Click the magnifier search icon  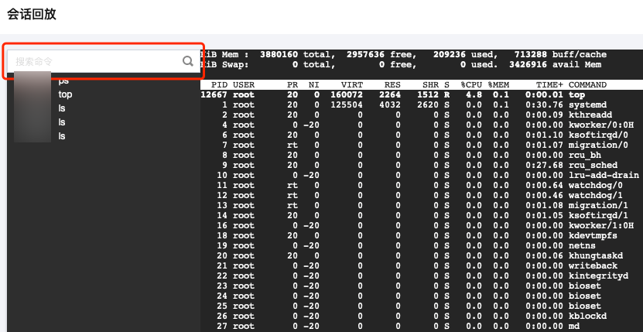click(188, 61)
